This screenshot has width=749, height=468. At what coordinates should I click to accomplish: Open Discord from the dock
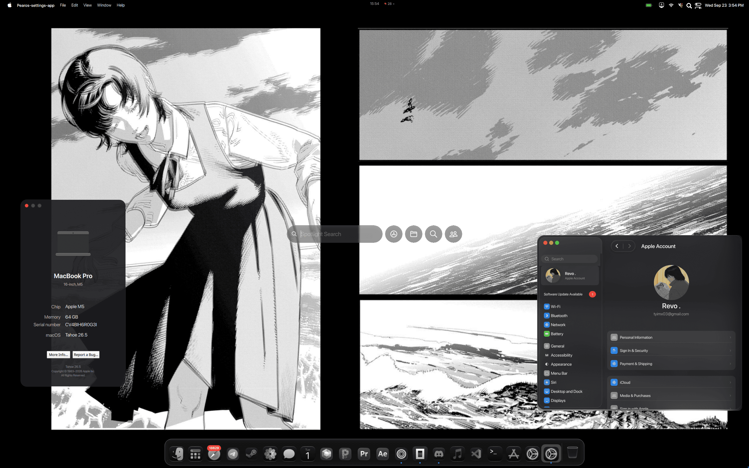click(439, 454)
